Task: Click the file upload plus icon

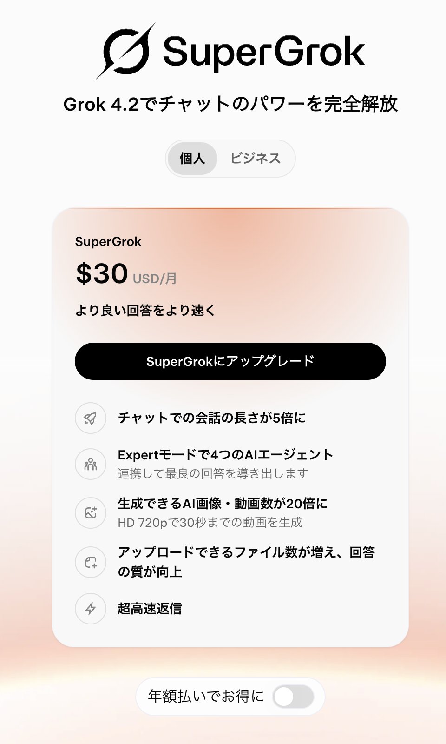Action: (91, 562)
